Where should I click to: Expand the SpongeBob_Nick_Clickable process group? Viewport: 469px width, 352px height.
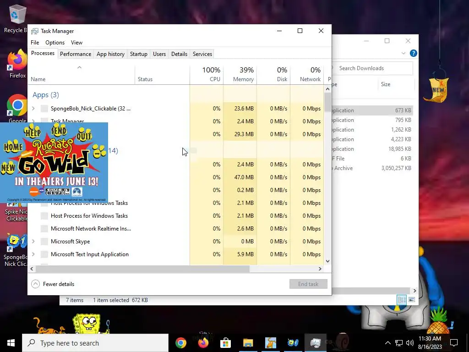pyautogui.click(x=33, y=108)
